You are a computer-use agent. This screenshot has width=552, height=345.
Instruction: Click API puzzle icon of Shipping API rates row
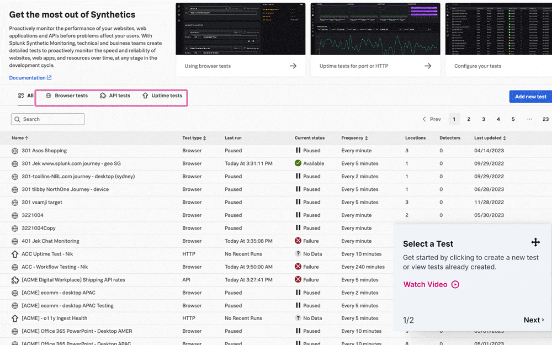click(x=15, y=280)
